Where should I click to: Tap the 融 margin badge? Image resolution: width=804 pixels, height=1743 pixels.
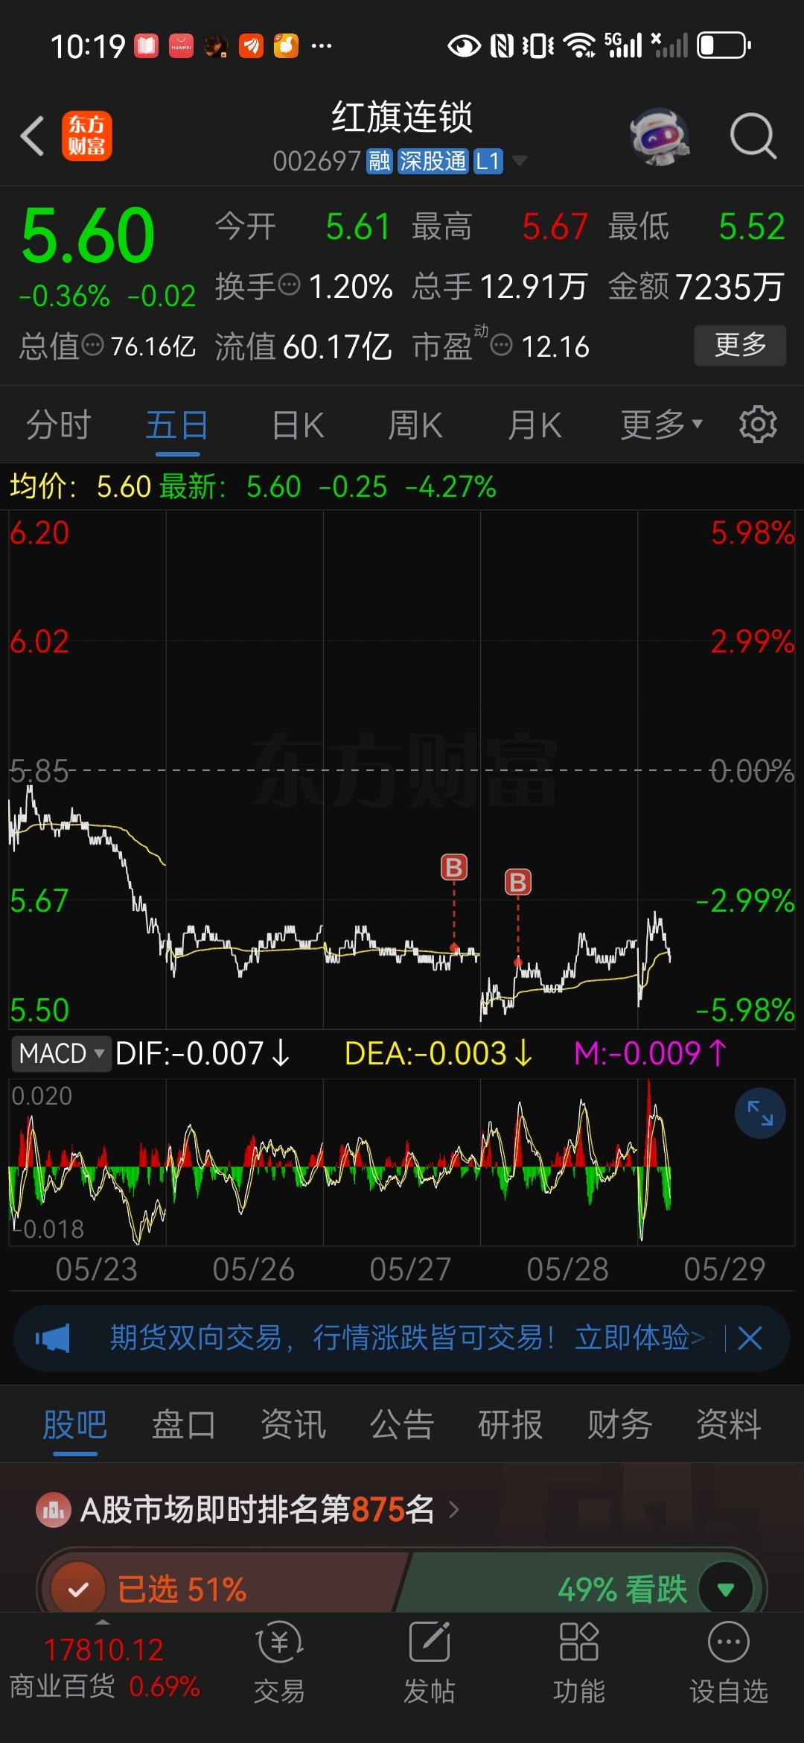pyautogui.click(x=380, y=161)
